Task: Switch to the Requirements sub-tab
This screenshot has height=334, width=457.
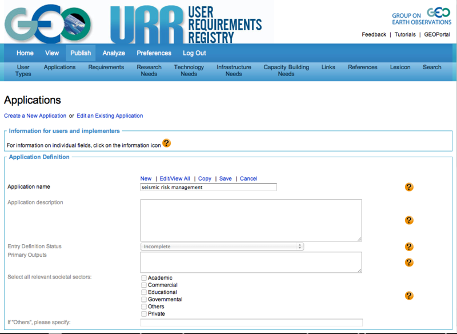Action: coord(106,67)
